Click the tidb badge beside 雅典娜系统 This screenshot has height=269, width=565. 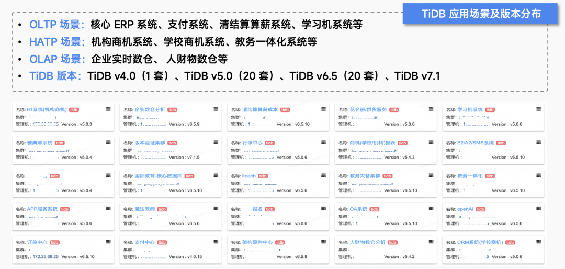pyautogui.click(x=60, y=143)
